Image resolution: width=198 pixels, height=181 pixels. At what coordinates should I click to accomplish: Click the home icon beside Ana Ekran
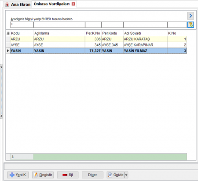[x=7, y=4]
